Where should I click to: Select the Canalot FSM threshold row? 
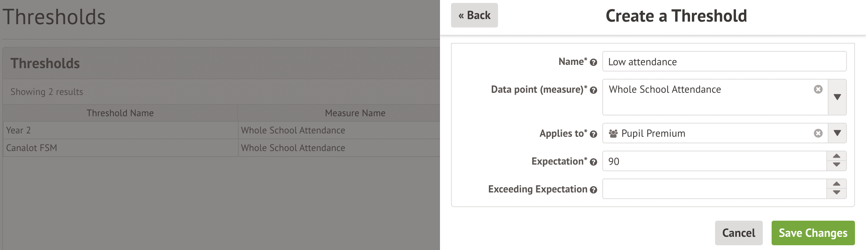(221, 148)
